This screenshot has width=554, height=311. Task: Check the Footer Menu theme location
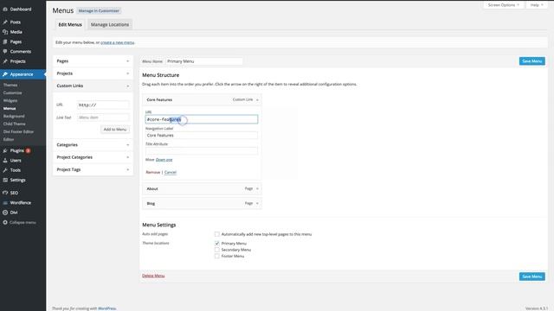tap(217, 256)
